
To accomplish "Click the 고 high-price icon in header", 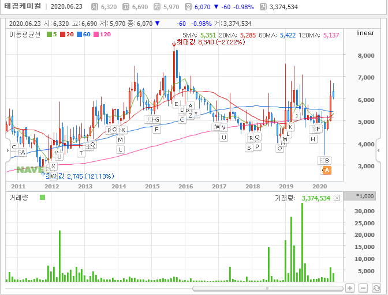I will pos(126,7).
